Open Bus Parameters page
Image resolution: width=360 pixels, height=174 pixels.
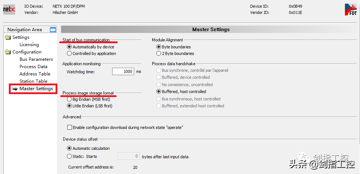[36, 59]
